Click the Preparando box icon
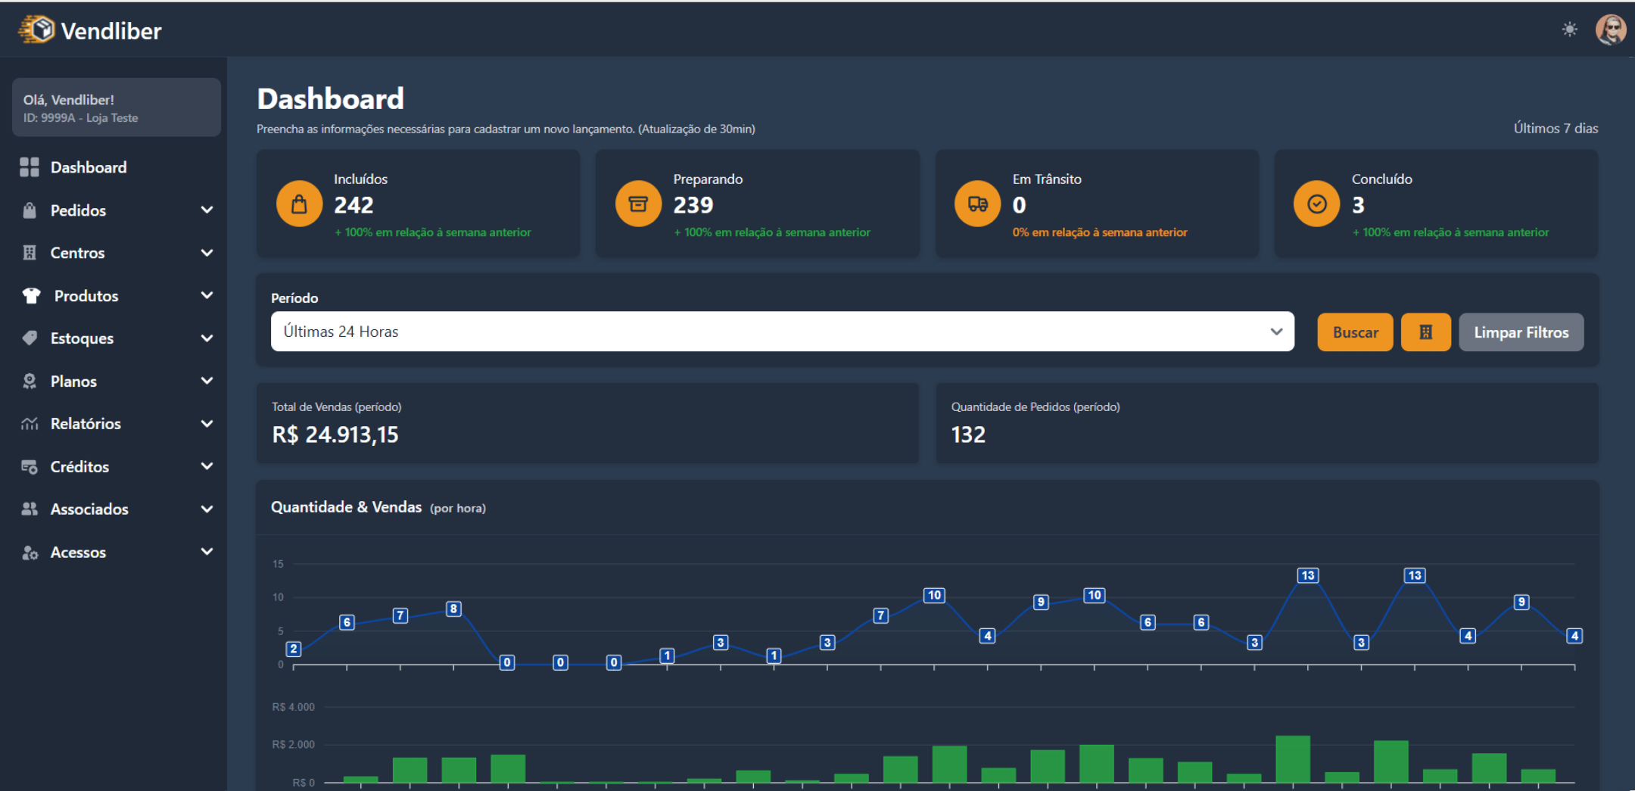1635x791 pixels. (638, 204)
